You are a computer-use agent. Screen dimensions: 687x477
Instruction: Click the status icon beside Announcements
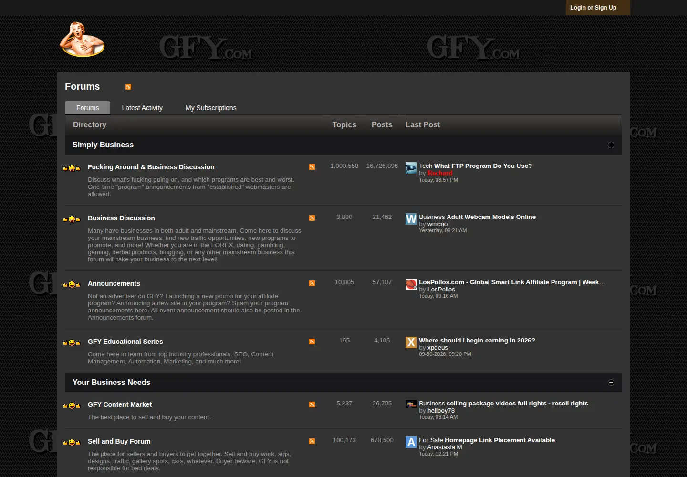72,284
